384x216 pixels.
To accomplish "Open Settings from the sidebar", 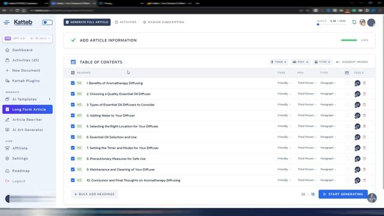I will click(20, 158).
